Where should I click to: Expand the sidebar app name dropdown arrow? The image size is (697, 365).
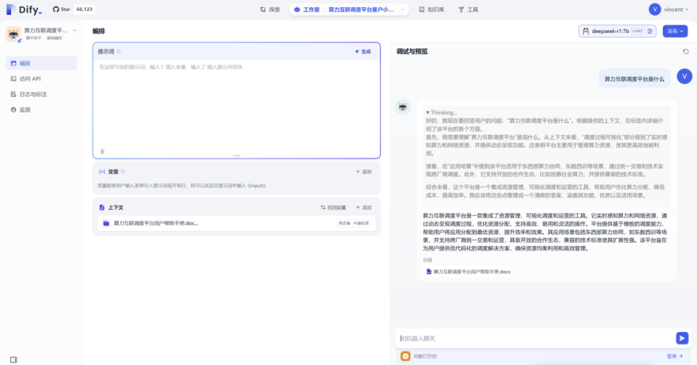click(74, 31)
